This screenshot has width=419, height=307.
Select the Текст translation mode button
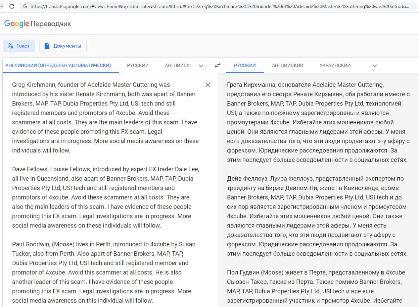coord(19,46)
